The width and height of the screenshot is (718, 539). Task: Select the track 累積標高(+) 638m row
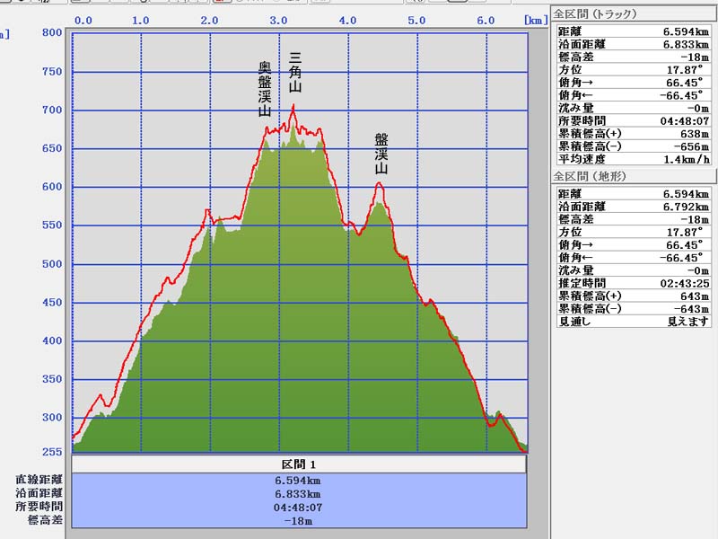tap(634, 133)
